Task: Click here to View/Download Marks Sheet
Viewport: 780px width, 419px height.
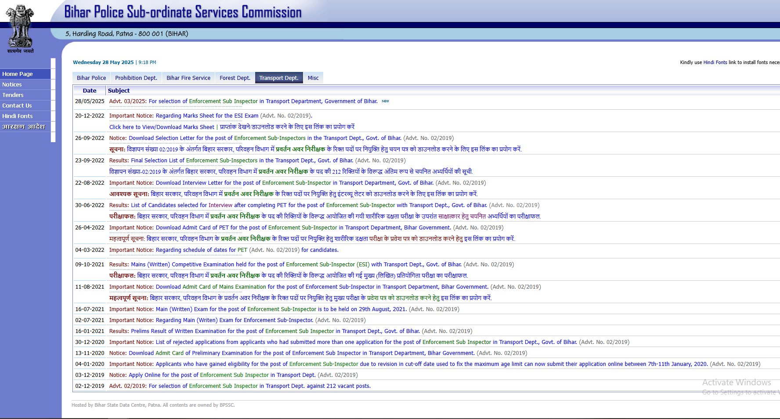Action: point(162,127)
